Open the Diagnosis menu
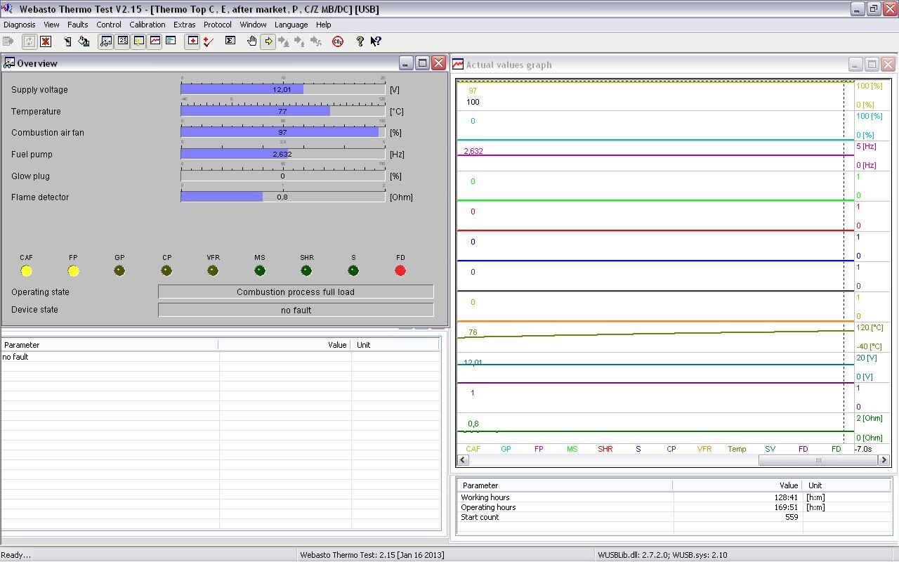 (19, 25)
